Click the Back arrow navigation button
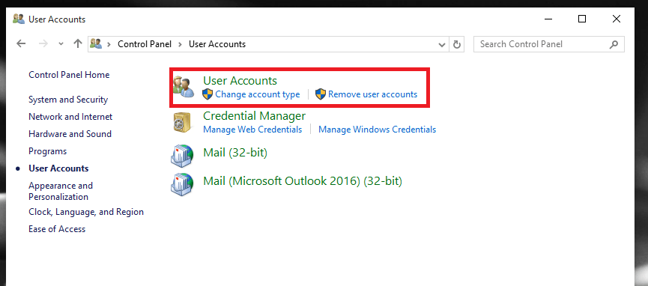The height and width of the screenshot is (286, 648). tap(21, 44)
